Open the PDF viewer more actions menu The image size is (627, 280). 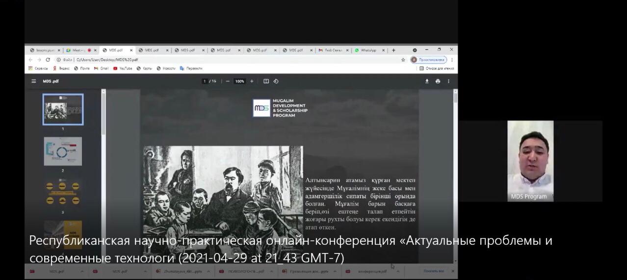coord(448,81)
